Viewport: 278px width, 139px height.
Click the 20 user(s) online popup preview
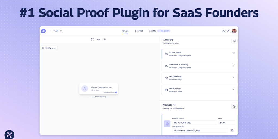[99, 89]
